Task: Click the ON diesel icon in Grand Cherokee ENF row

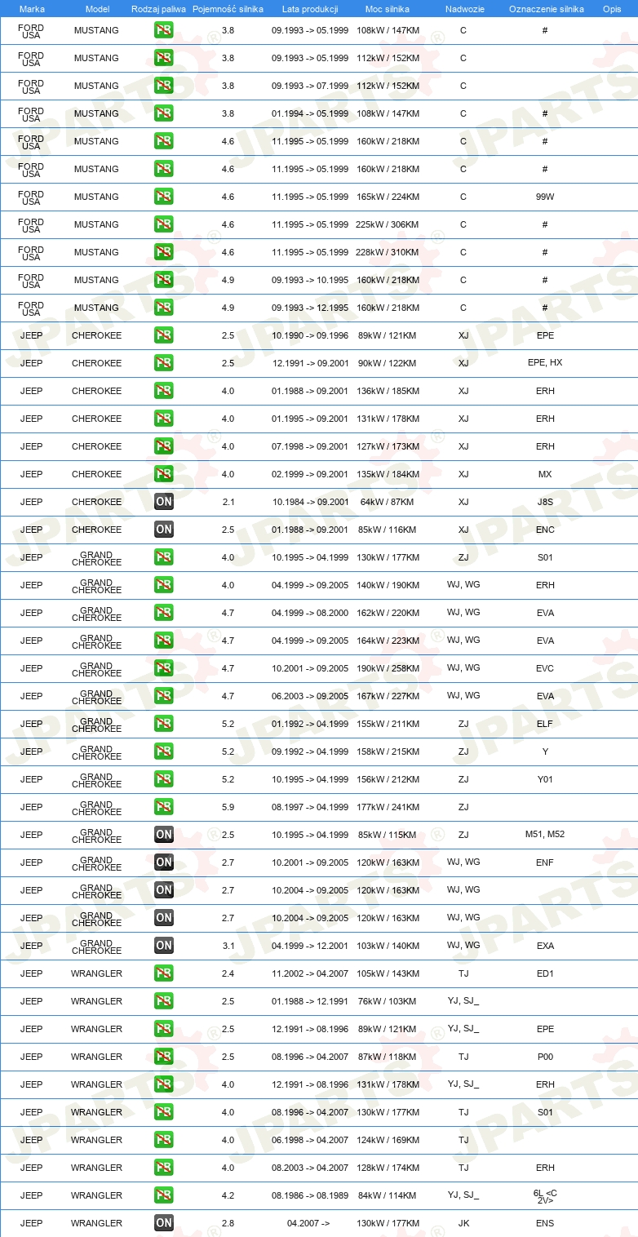Action: tap(163, 862)
